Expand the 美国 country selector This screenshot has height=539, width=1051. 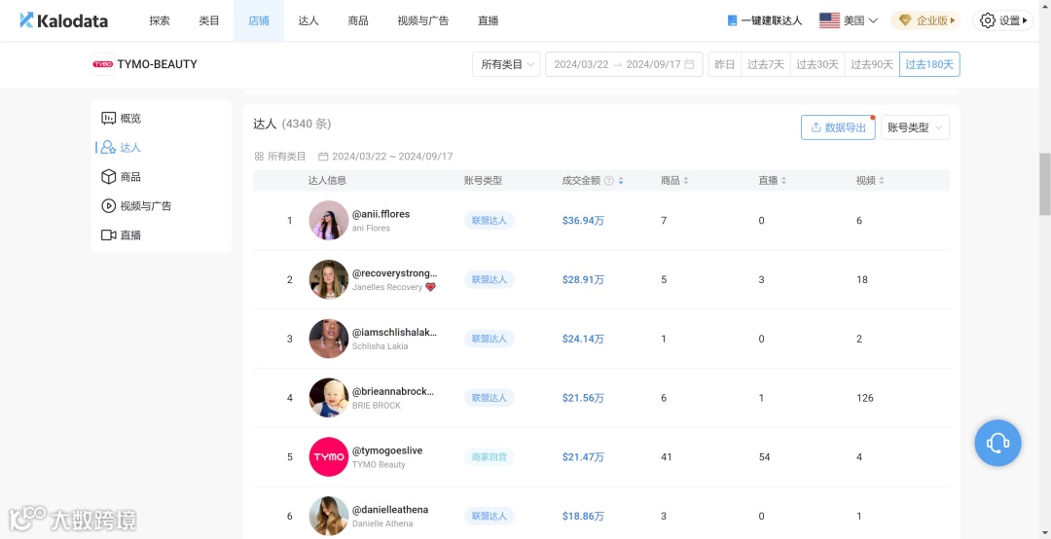pos(849,20)
